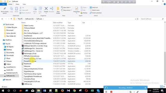
Task: Click the Paste ribbon icon
Action: pos(16,10)
